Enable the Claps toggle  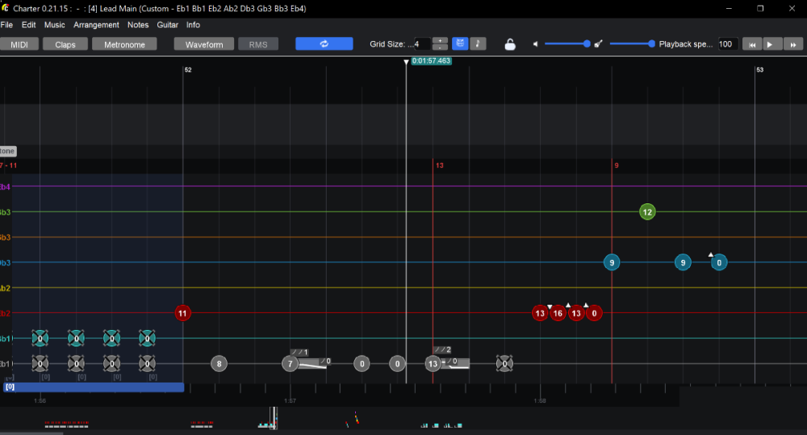click(x=65, y=44)
